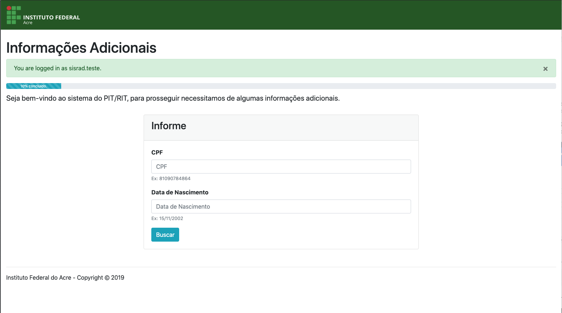
Task: Click the unfilled part of the progress bar
Action: click(x=308, y=86)
